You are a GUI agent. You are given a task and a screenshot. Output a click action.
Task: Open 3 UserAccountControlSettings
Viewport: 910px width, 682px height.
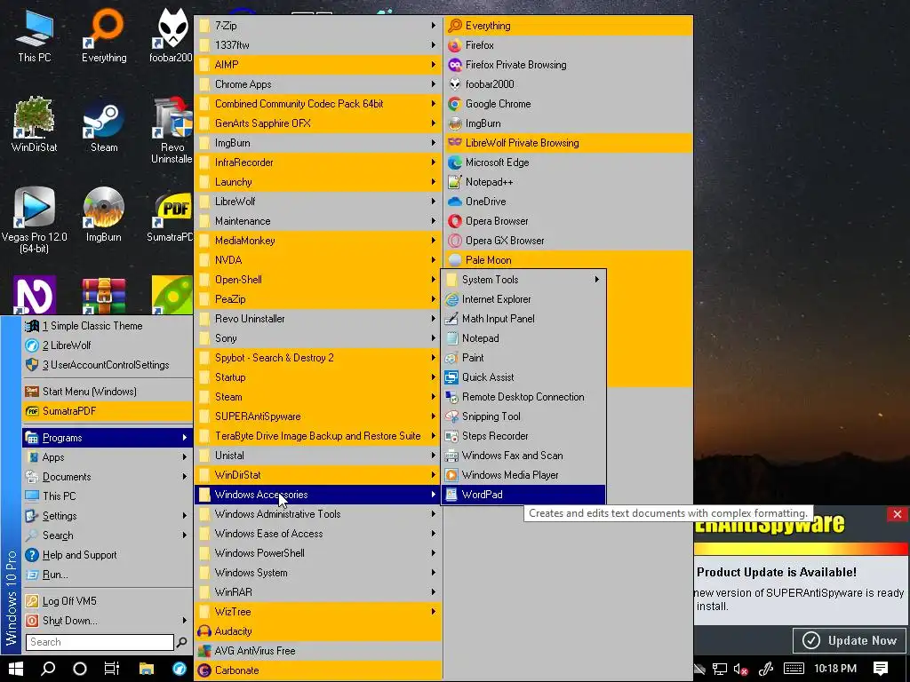tap(108, 365)
